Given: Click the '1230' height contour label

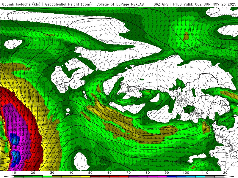Looking at the screenshot, I should [8, 155].
